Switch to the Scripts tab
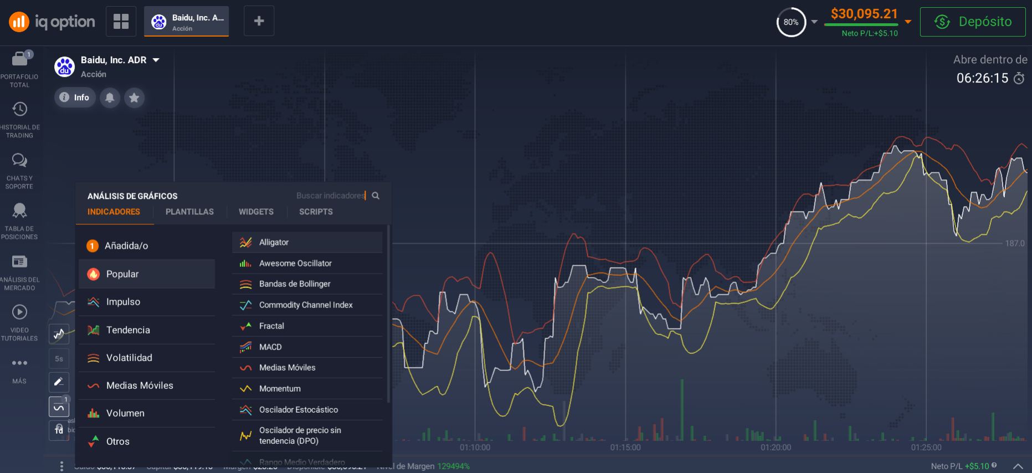This screenshot has height=473, width=1032. [316, 212]
